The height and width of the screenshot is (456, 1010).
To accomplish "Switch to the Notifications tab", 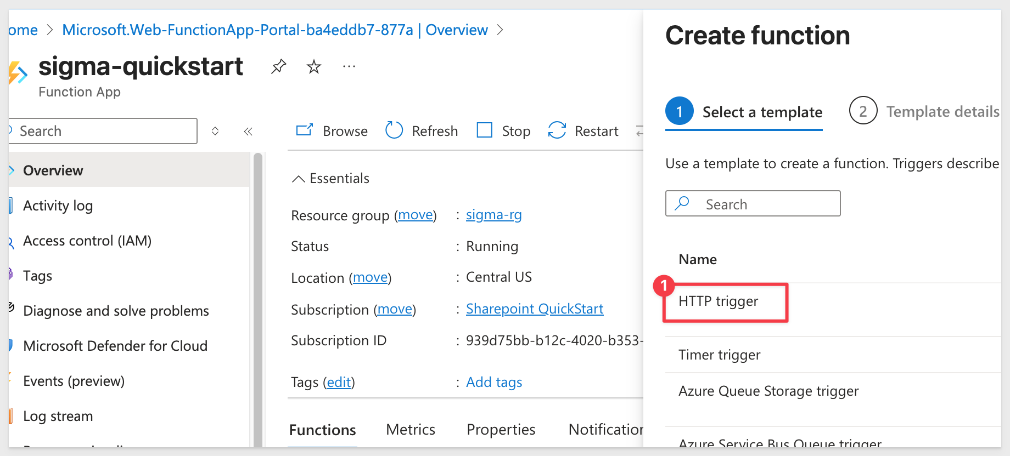I will 606,430.
